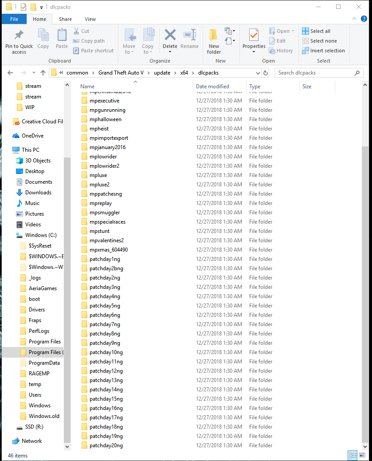Open the Properties dropdown arrow

pyautogui.click(x=254, y=52)
